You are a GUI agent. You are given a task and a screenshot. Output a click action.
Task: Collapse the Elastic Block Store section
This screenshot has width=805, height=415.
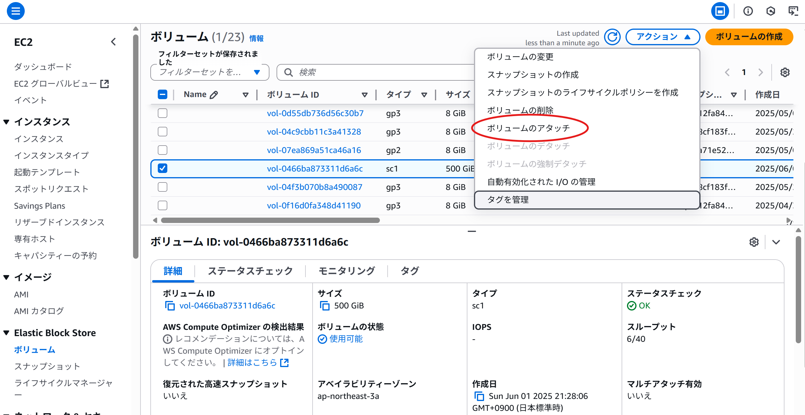pyautogui.click(x=6, y=333)
